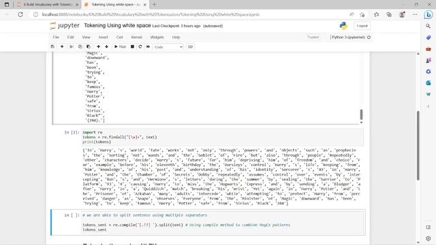Open the View menu
Image resolution: width=436 pixels, height=245 pixels.
tap(87, 37)
